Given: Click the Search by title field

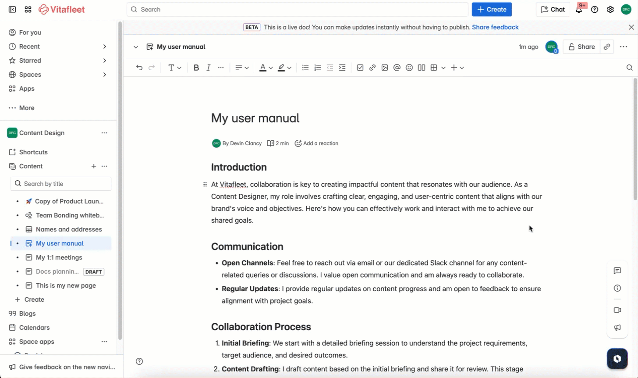Looking at the screenshot, I should [61, 184].
